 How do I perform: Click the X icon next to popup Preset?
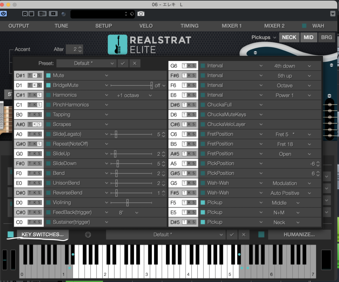click(x=135, y=63)
